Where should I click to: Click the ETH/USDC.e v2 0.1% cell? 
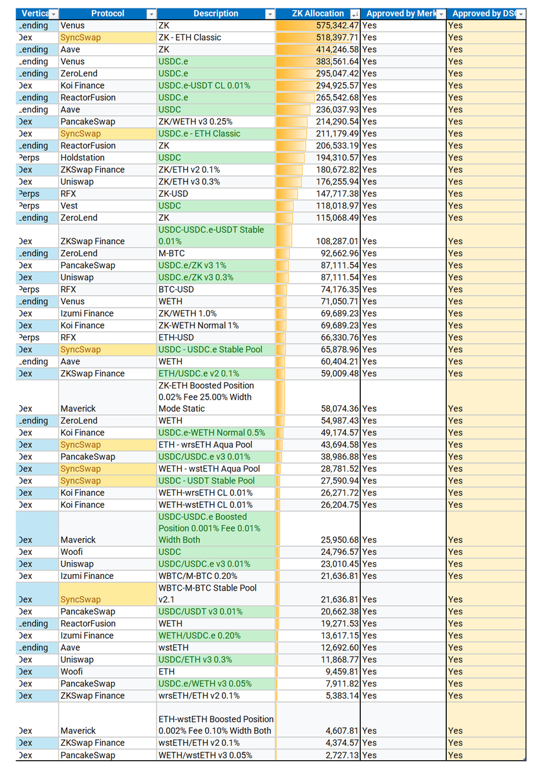click(x=216, y=374)
